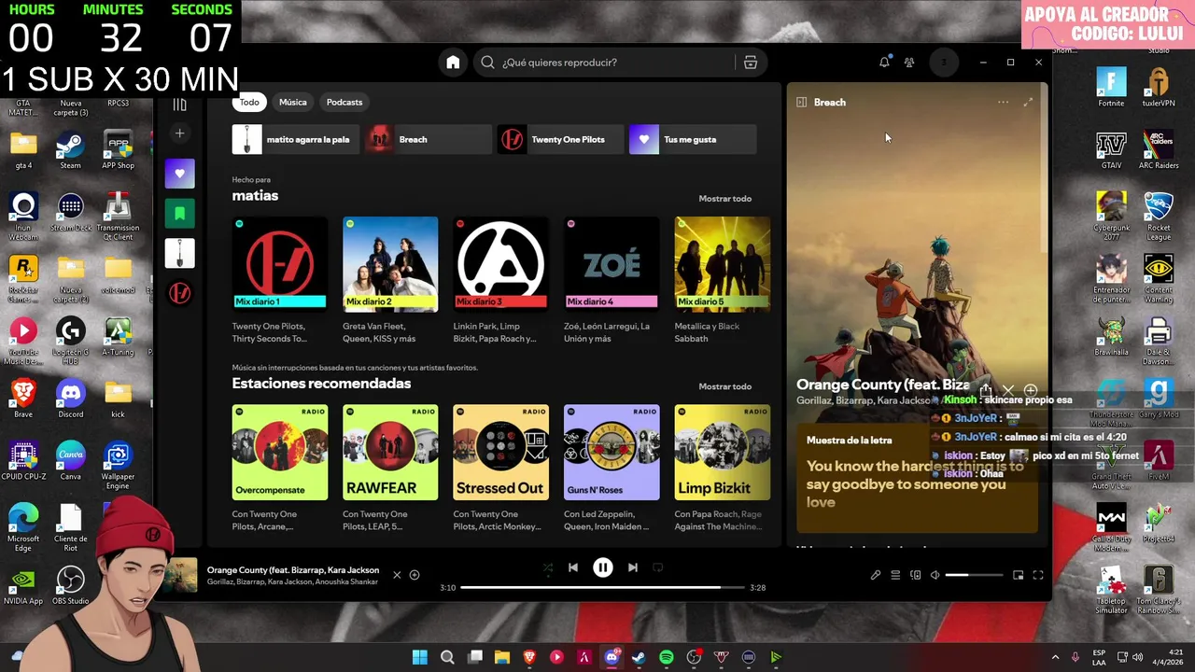Open the Guns N' Roses radio card
This screenshot has height=672, width=1195.
click(x=612, y=469)
